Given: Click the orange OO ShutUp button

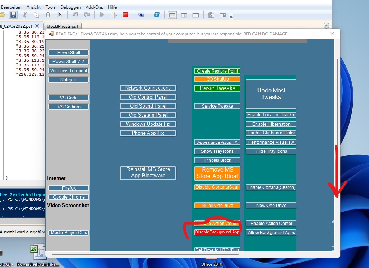Looking at the screenshot, I should coord(217,79).
